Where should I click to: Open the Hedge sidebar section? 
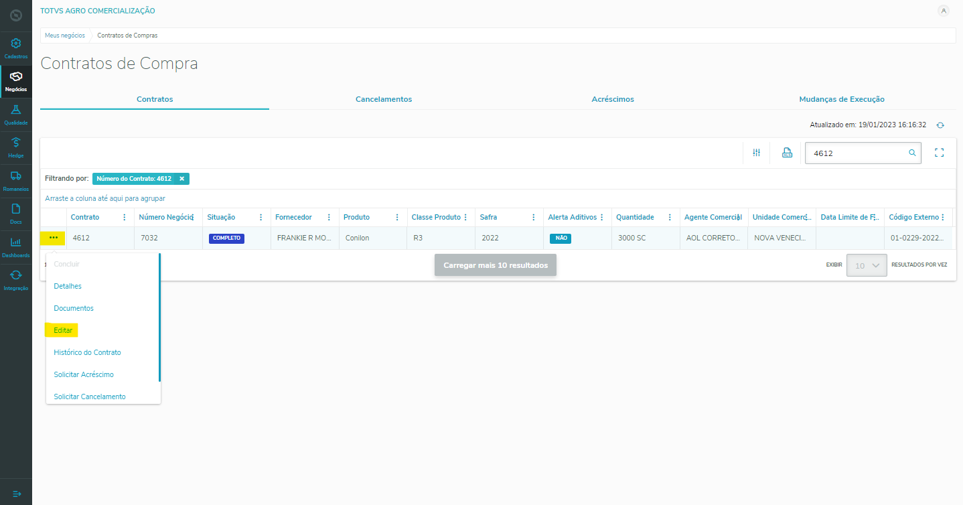coord(16,147)
